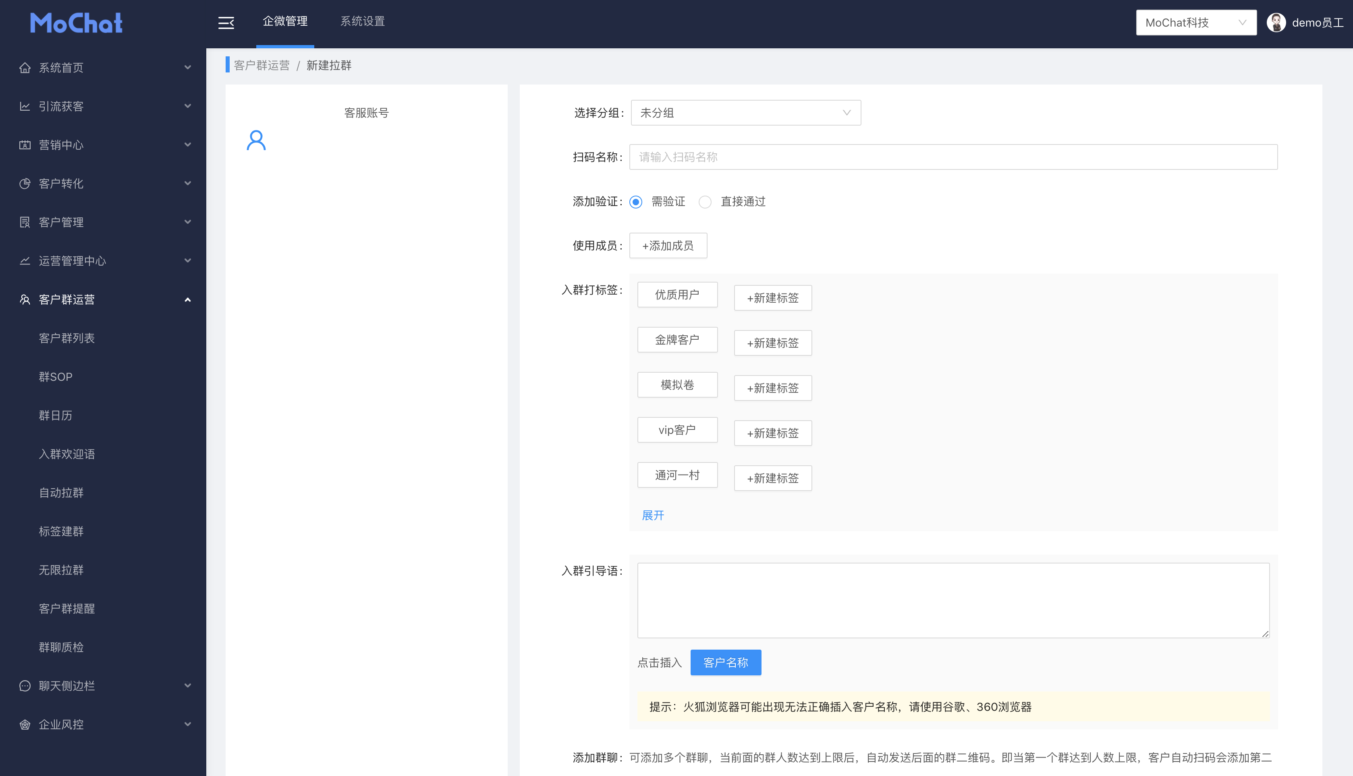Click the sidebar collapse hamburger icon
The image size is (1353, 776).
(x=226, y=23)
